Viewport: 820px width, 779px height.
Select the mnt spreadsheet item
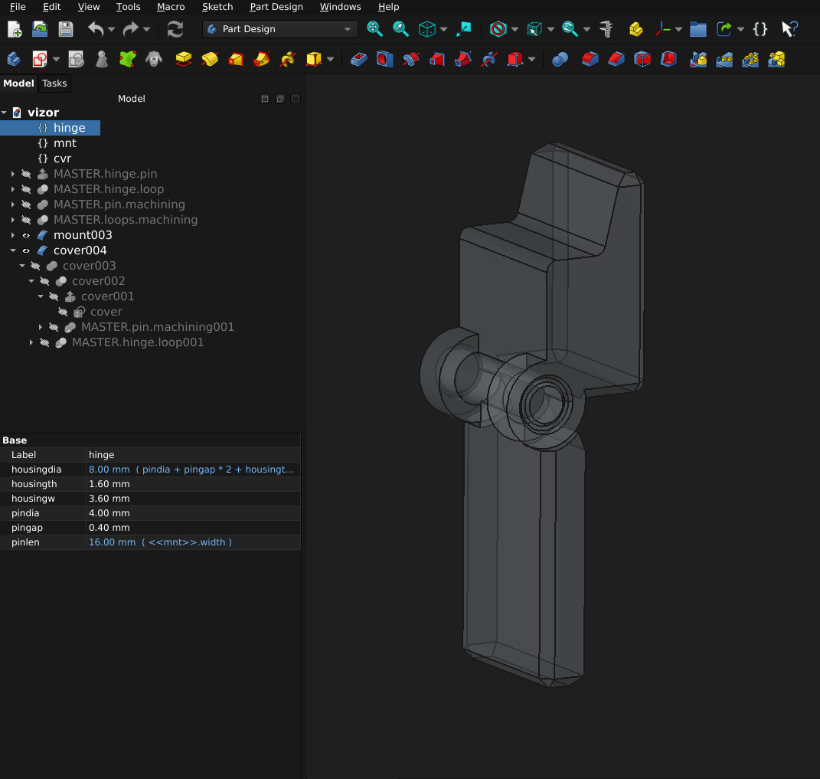click(x=64, y=143)
